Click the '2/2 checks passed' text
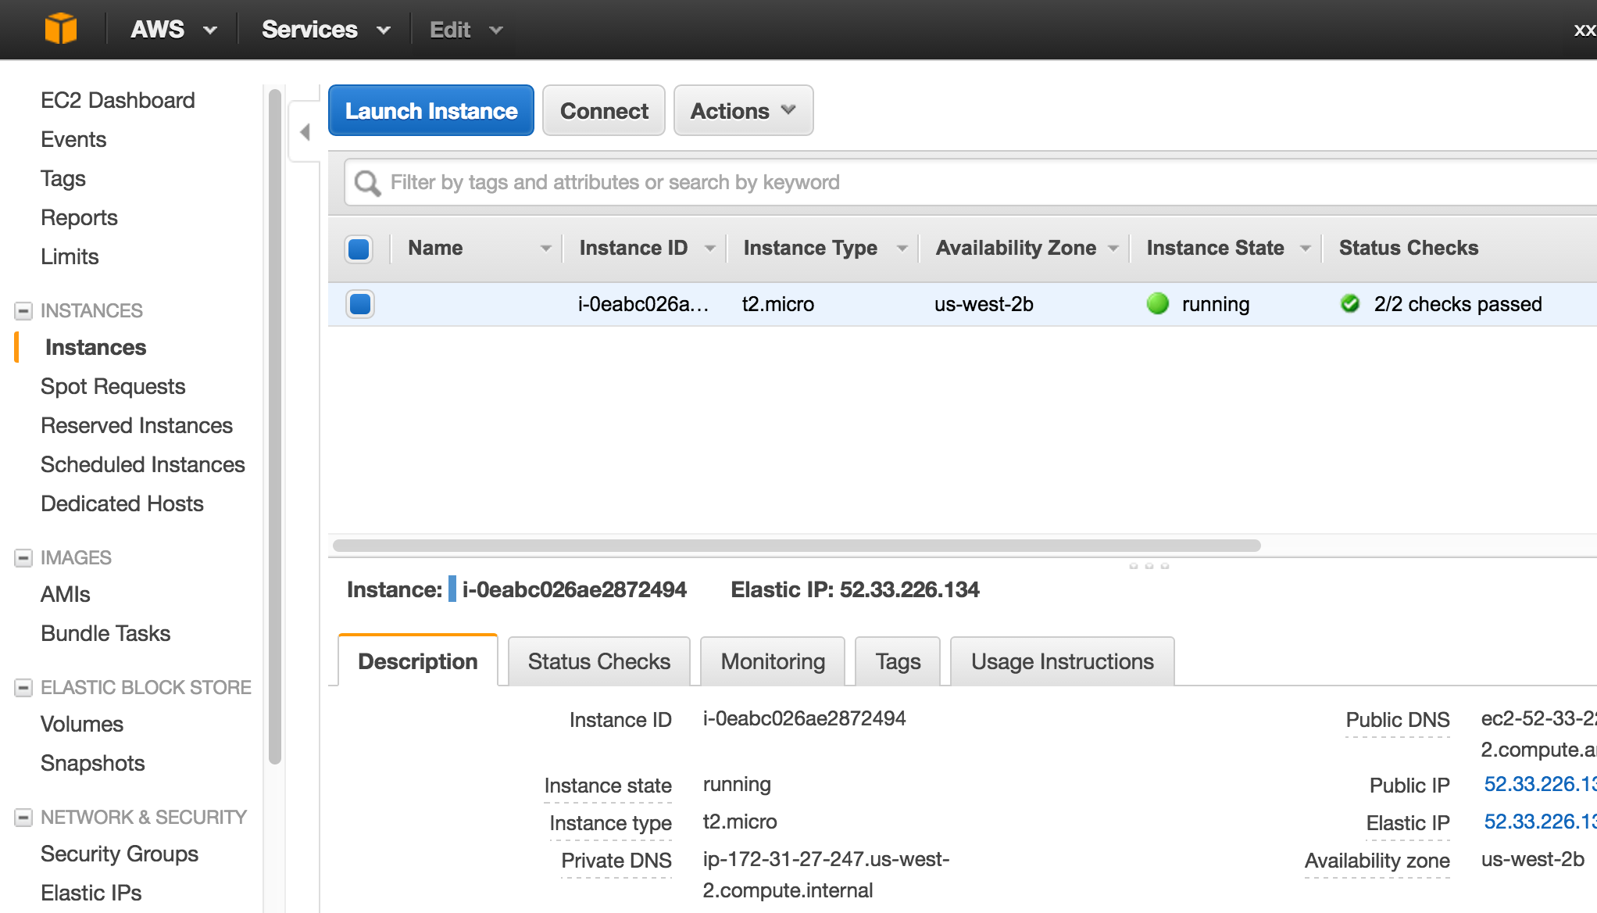Image resolution: width=1597 pixels, height=913 pixels. (1458, 304)
